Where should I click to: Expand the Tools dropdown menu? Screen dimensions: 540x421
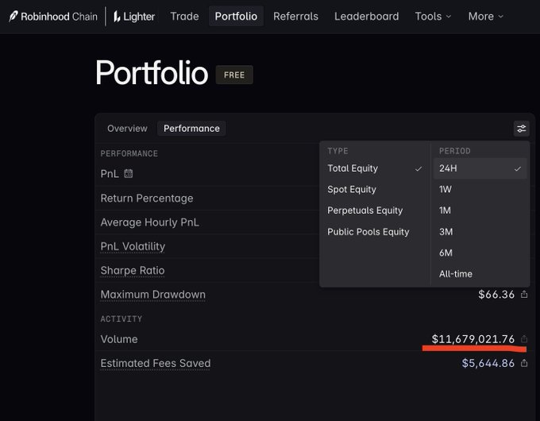(x=433, y=16)
